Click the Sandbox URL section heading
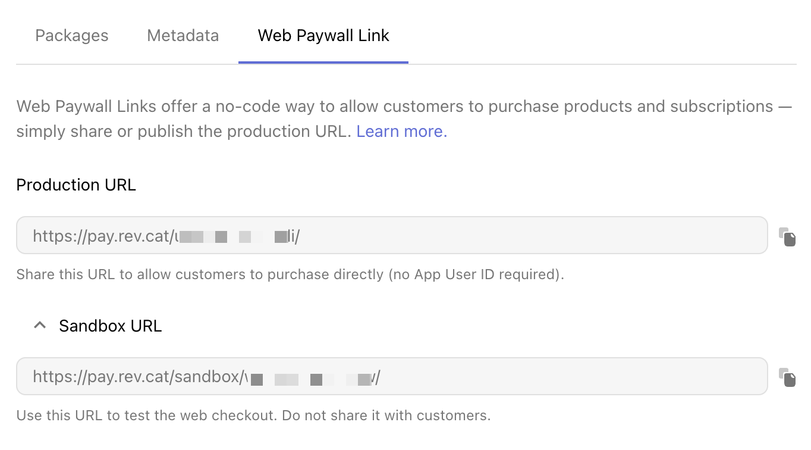This screenshot has height=450, width=811. [x=111, y=326]
